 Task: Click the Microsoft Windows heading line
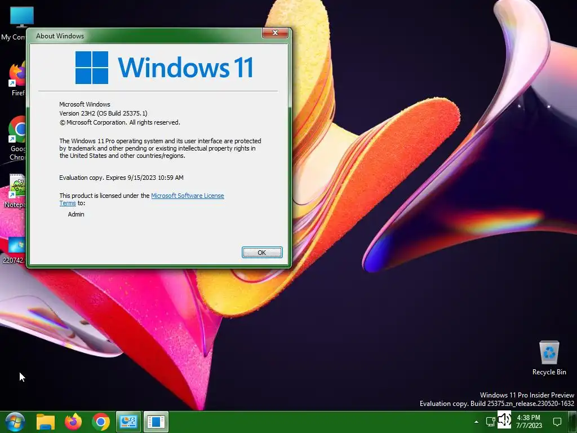[85, 104]
